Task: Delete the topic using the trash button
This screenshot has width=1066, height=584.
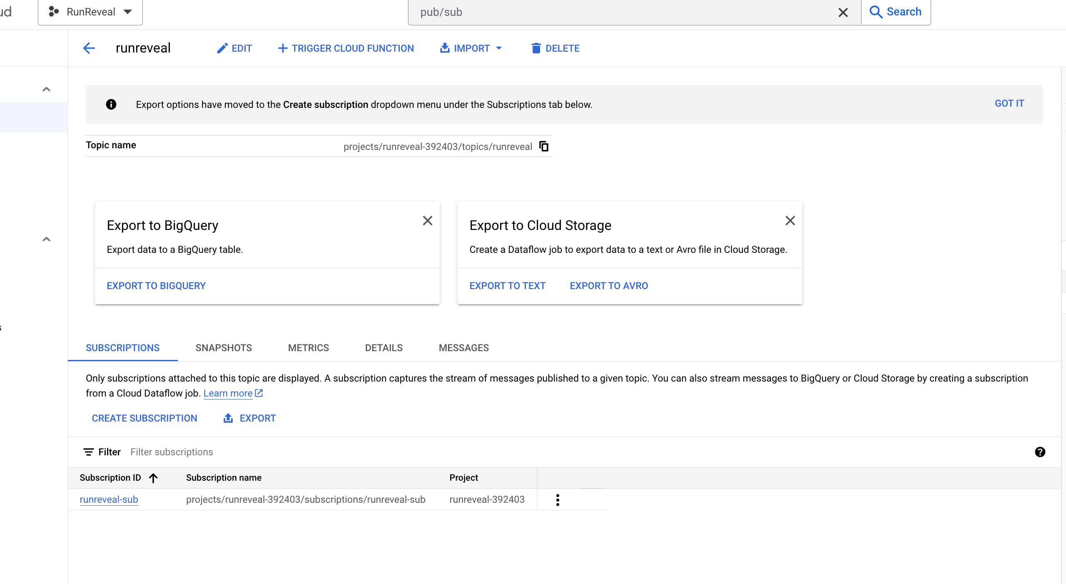Action: click(x=555, y=48)
